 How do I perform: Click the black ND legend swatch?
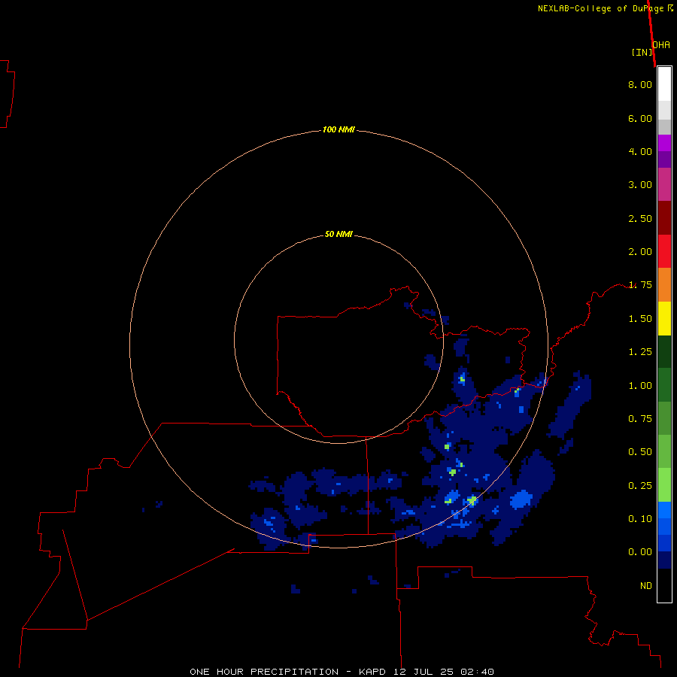coord(664,585)
